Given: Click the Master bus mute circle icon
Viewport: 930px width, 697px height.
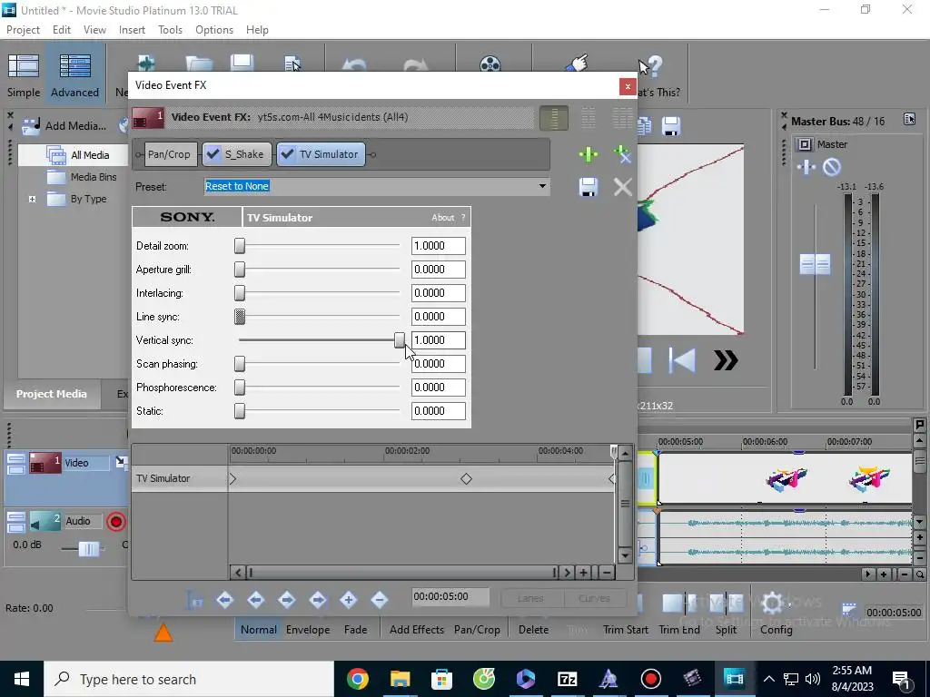Looking at the screenshot, I should [832, 167].
